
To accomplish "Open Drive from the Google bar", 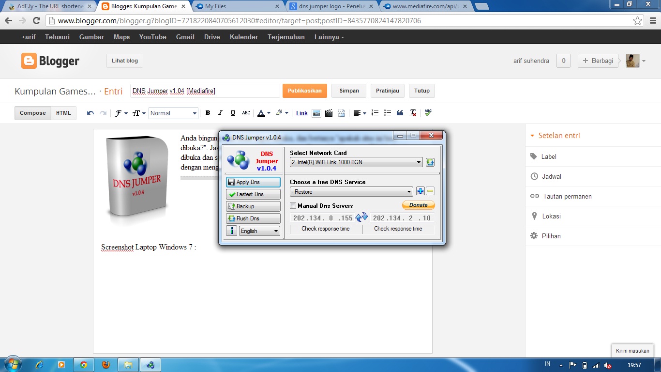I will (x=212, y=37).
